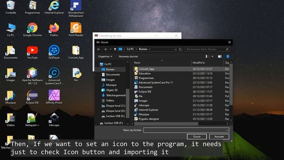Click the Annuler button
The width and height of the screenshot is (284, 160).
click(x=219, y=136)
